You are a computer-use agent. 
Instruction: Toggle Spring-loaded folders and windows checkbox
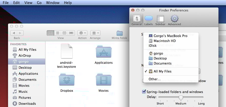tap(144, 92)
